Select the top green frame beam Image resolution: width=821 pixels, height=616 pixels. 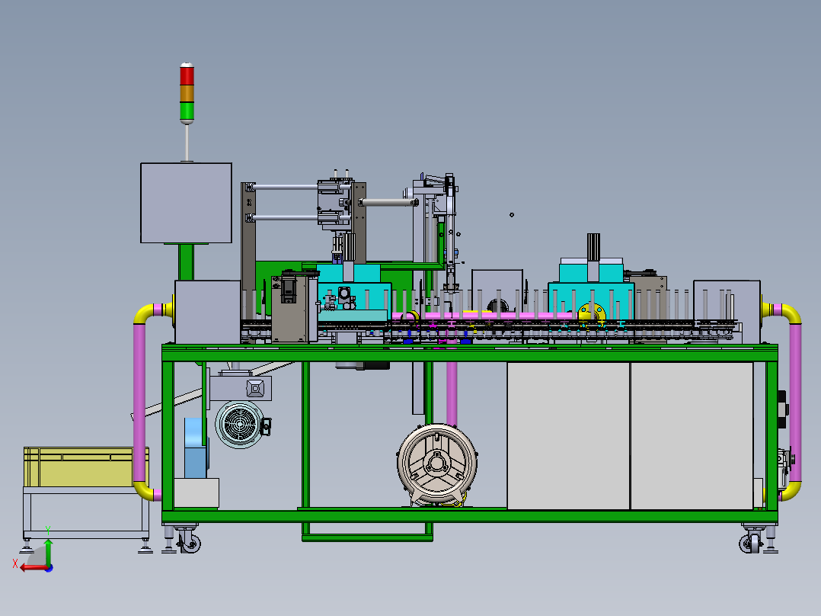(470, 353)
